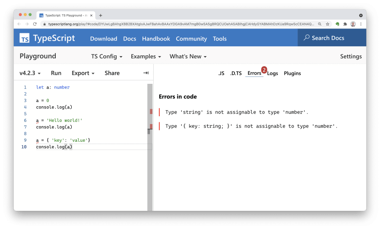Bookmark the page with the star icon

pyautogui.click(x=327, y=24)
